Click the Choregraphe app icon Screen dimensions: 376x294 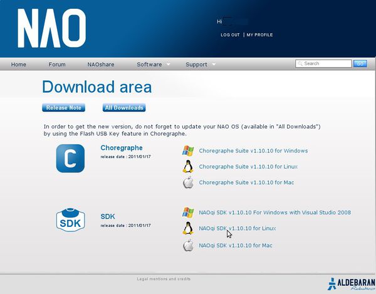pos(70,158)
